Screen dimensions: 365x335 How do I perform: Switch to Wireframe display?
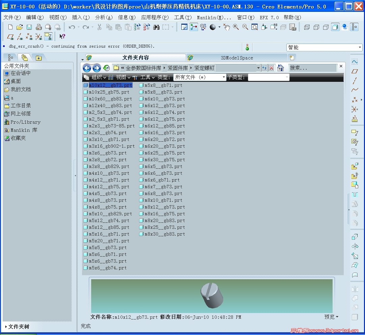pos(307,27)
